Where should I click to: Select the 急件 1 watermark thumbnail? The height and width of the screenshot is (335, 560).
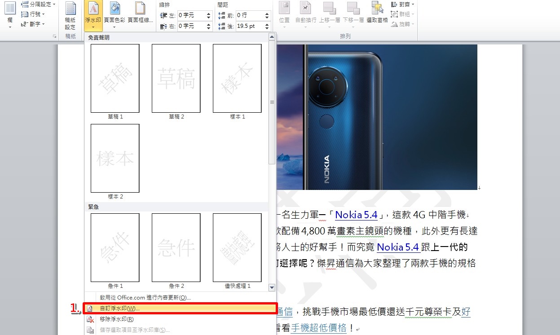(x=115, y=247)
